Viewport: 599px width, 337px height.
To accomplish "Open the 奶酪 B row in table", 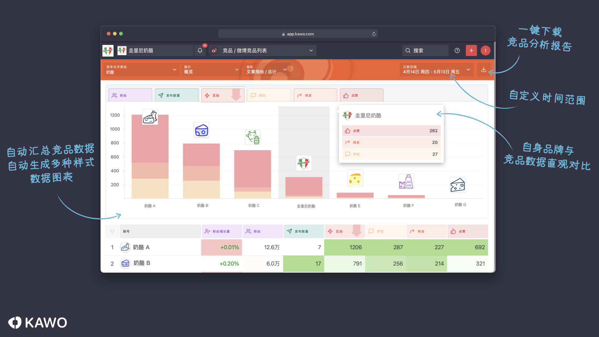I will [142, 263].
